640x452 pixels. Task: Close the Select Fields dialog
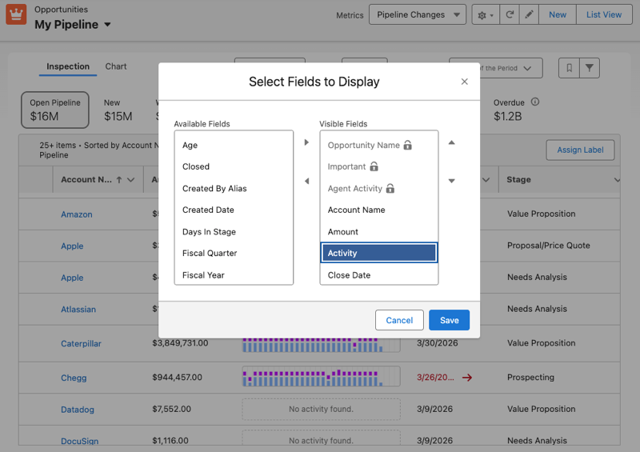tap(464, 82)
